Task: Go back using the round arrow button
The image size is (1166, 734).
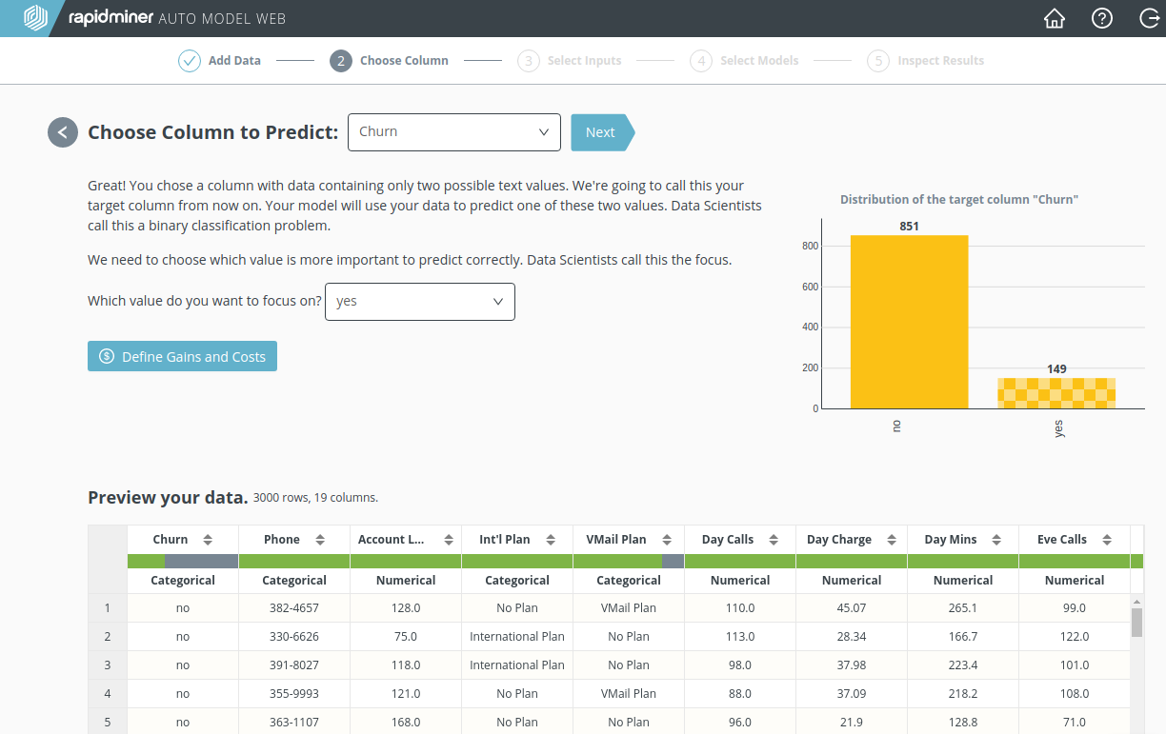Action: pos(63,132)
